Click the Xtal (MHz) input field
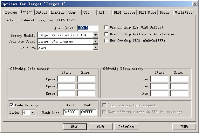The width and height of the screenshot is (199, 133). point(88,28)
